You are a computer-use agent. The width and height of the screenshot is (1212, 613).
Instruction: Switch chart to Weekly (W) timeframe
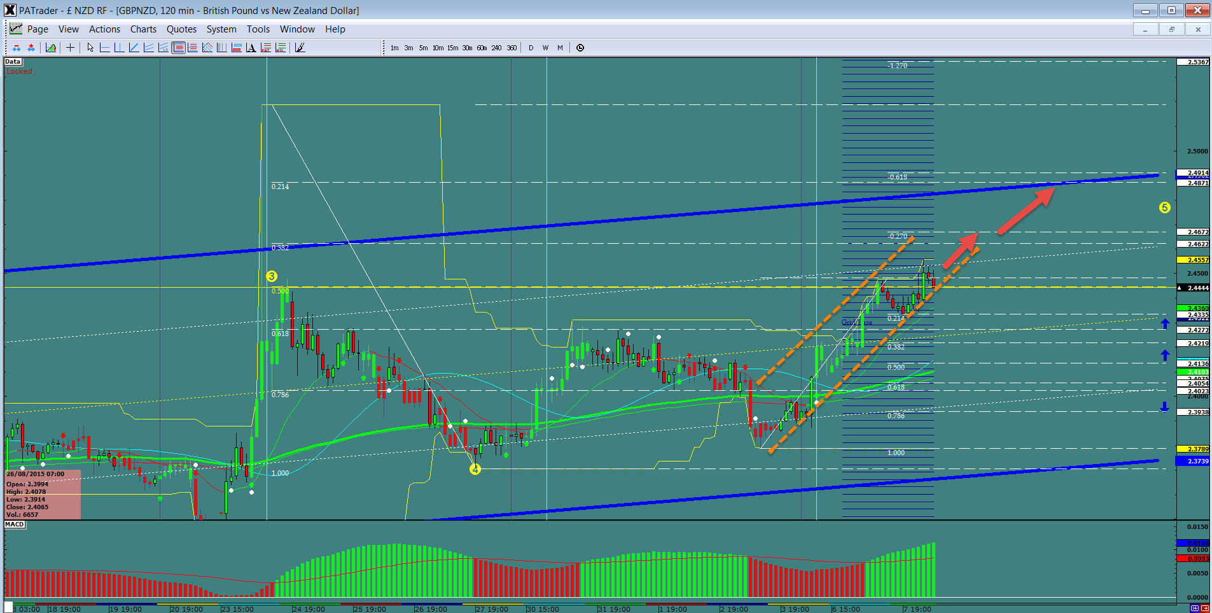[x=546, y=48]
